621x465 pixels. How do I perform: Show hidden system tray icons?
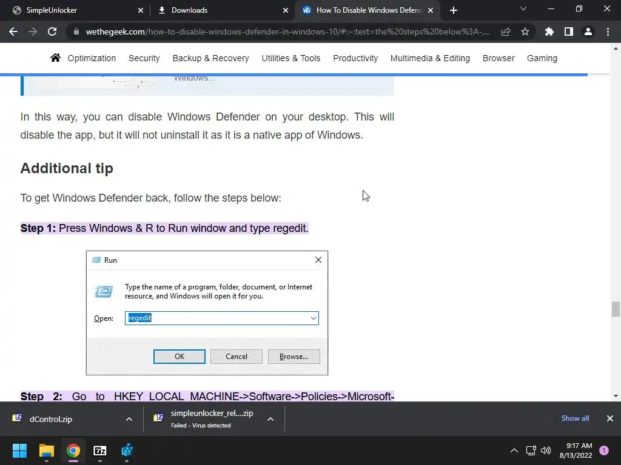[514, 450]
